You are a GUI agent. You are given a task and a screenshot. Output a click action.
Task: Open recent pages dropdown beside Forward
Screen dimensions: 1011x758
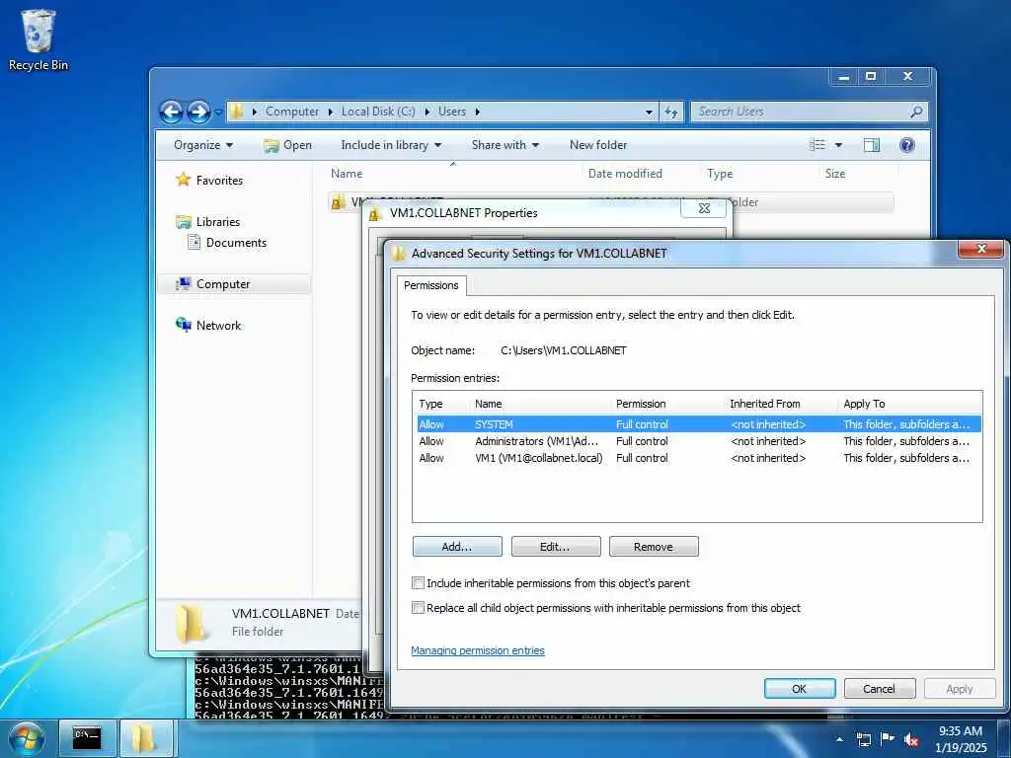(x=218, y=113)
